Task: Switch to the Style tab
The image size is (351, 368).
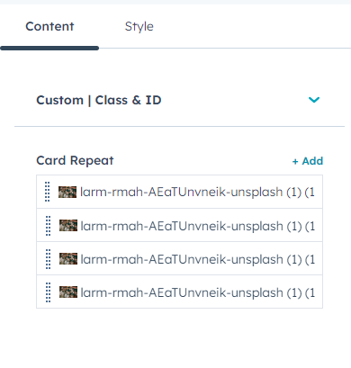Action: point(139,27)
